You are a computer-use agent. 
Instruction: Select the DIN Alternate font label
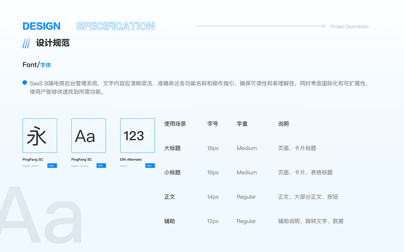[x=131, y=160]
